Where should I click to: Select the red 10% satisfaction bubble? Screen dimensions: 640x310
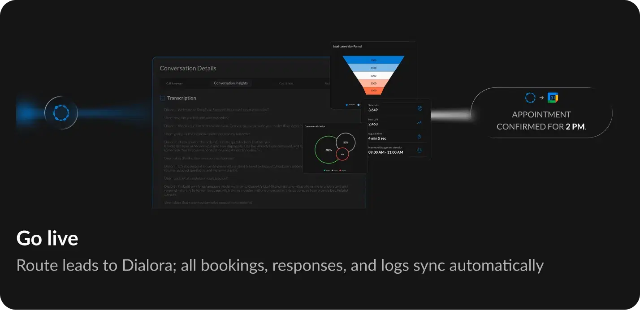[342, 154]
